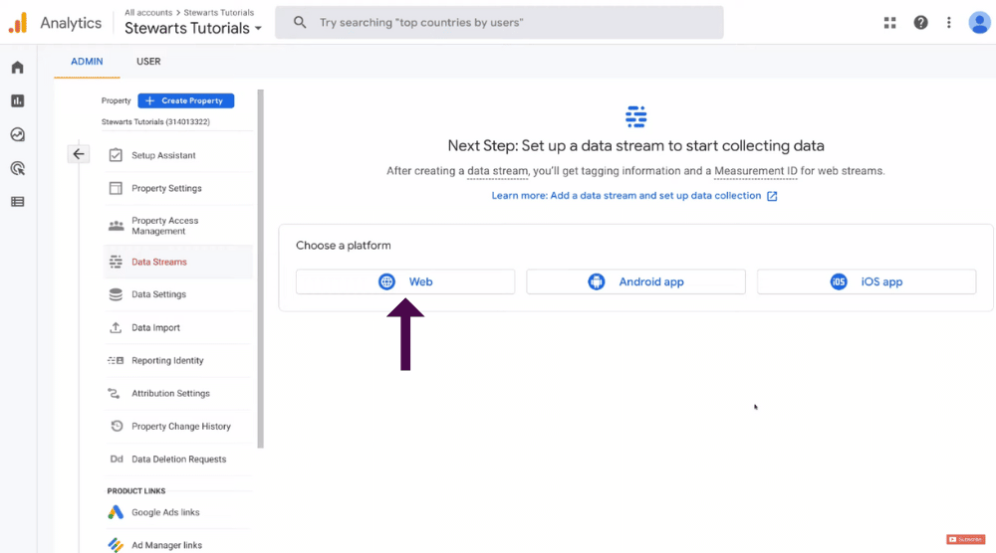Open the user account avatar

979,23
